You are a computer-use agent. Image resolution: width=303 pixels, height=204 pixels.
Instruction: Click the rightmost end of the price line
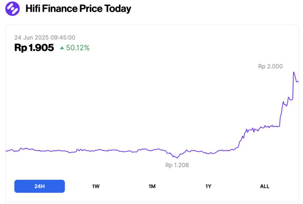(298, 82)
